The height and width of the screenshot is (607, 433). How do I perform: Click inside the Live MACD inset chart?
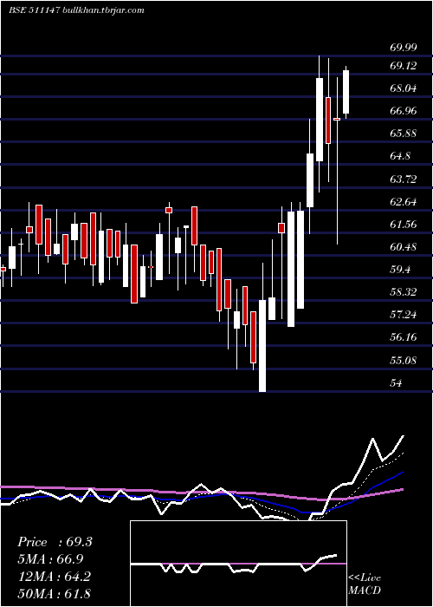tap(238, 564)
